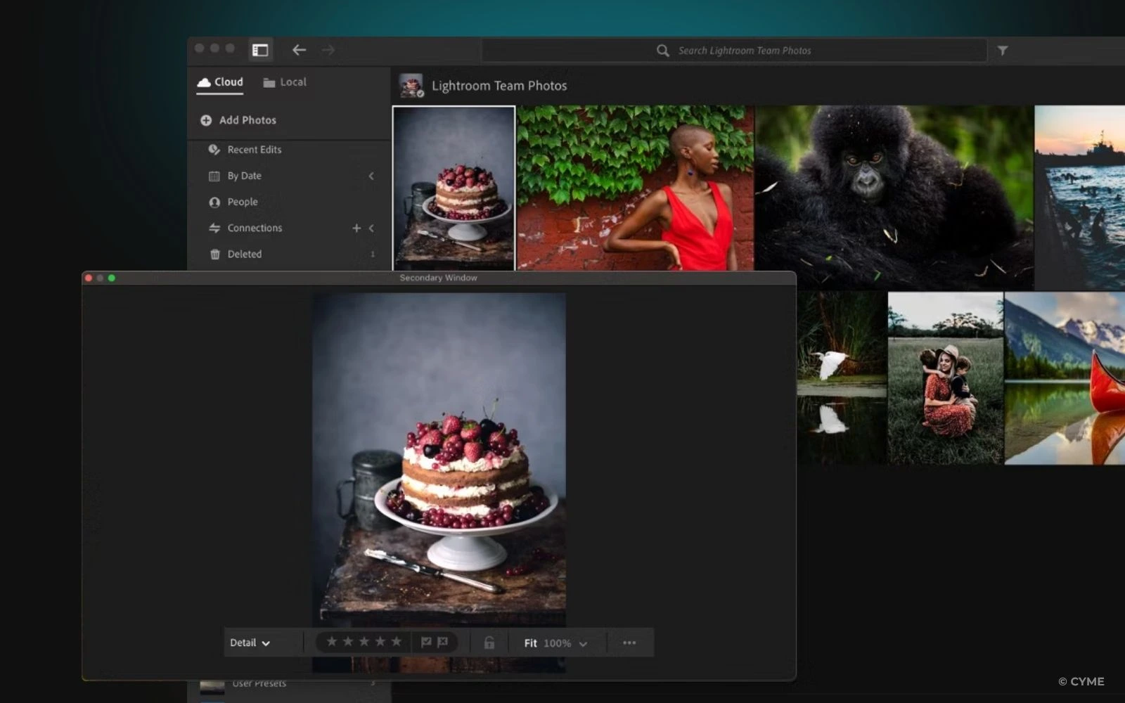Open By Date in sidebar

tap(245, 176)
